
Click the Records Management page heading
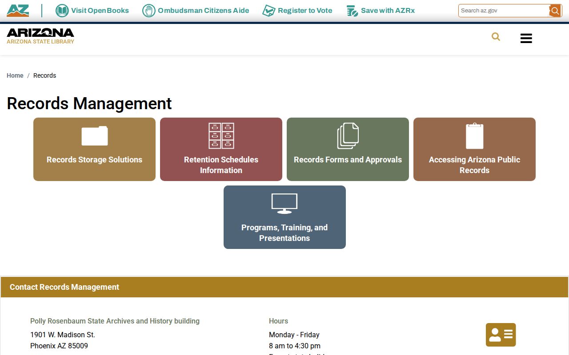click(89, 103)
